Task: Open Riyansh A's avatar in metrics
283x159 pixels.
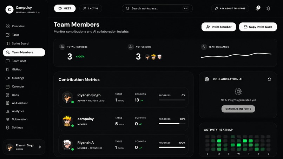Action: pyautogui.click(x=67, y=144)
